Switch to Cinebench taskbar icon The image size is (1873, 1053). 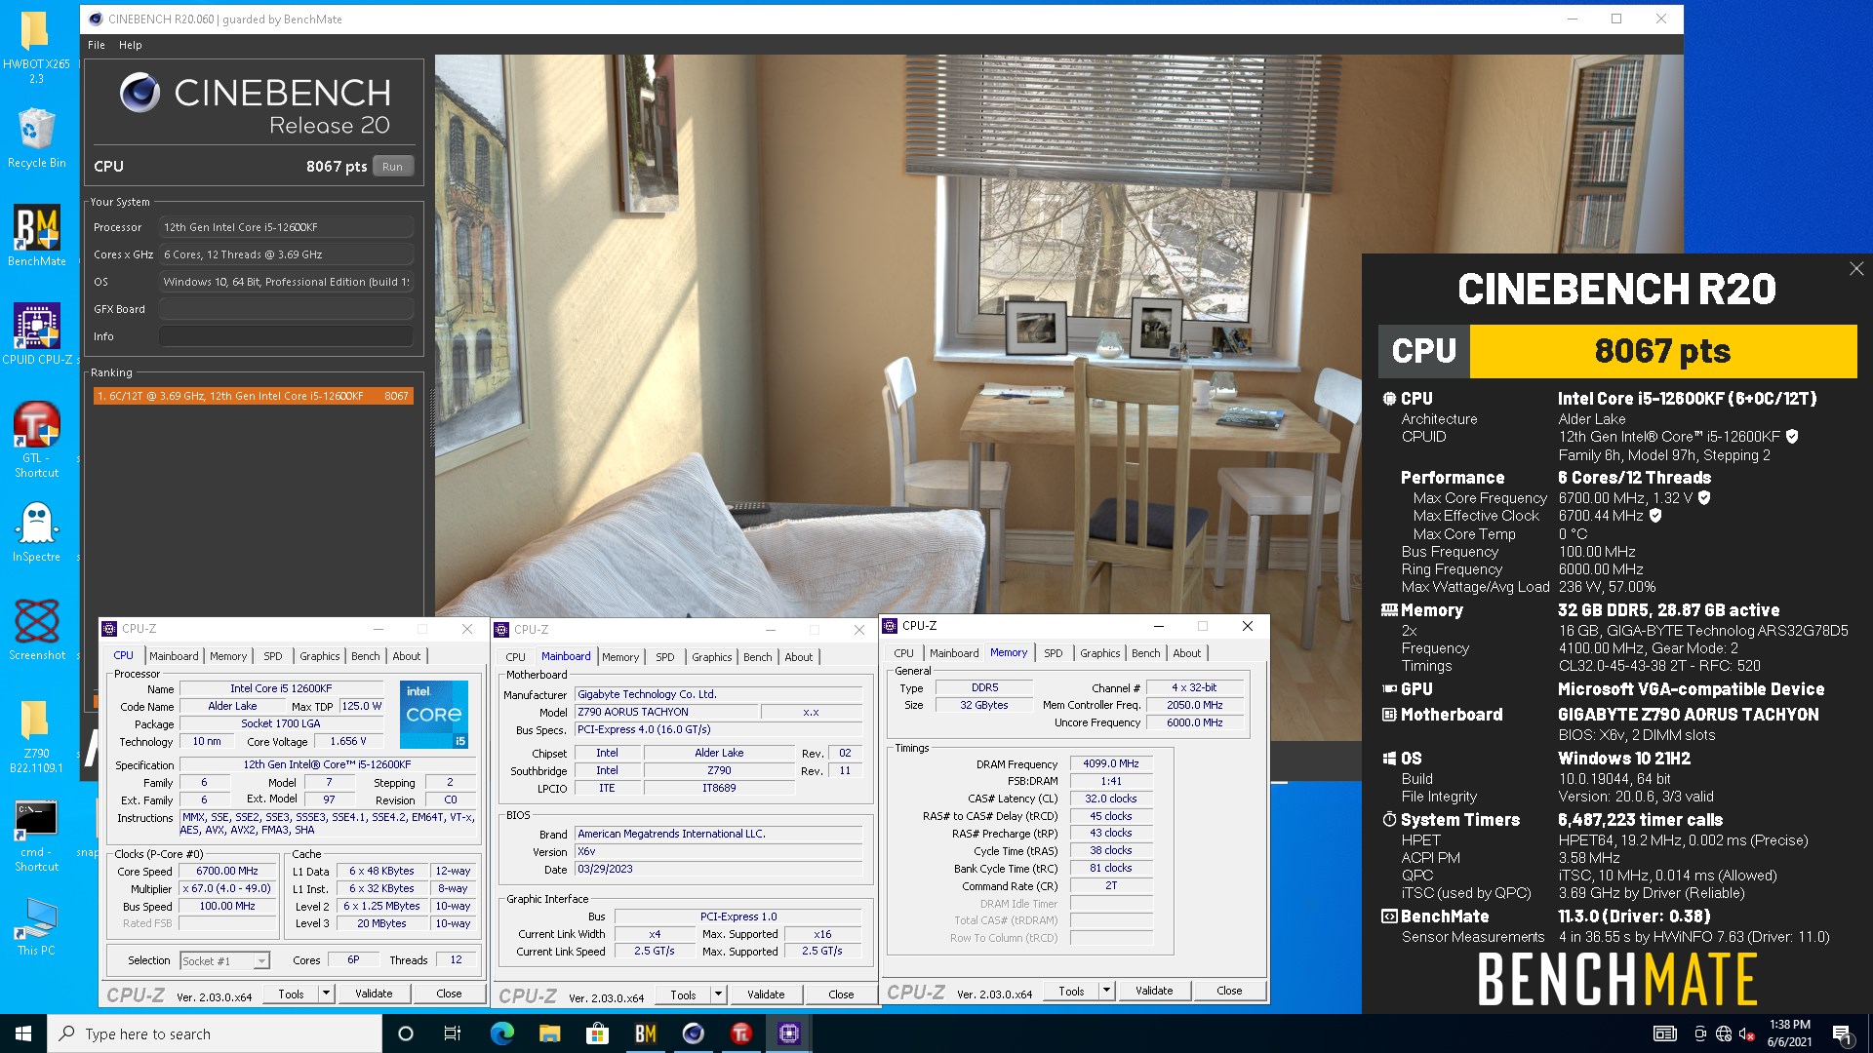(x=693, y=1033)
